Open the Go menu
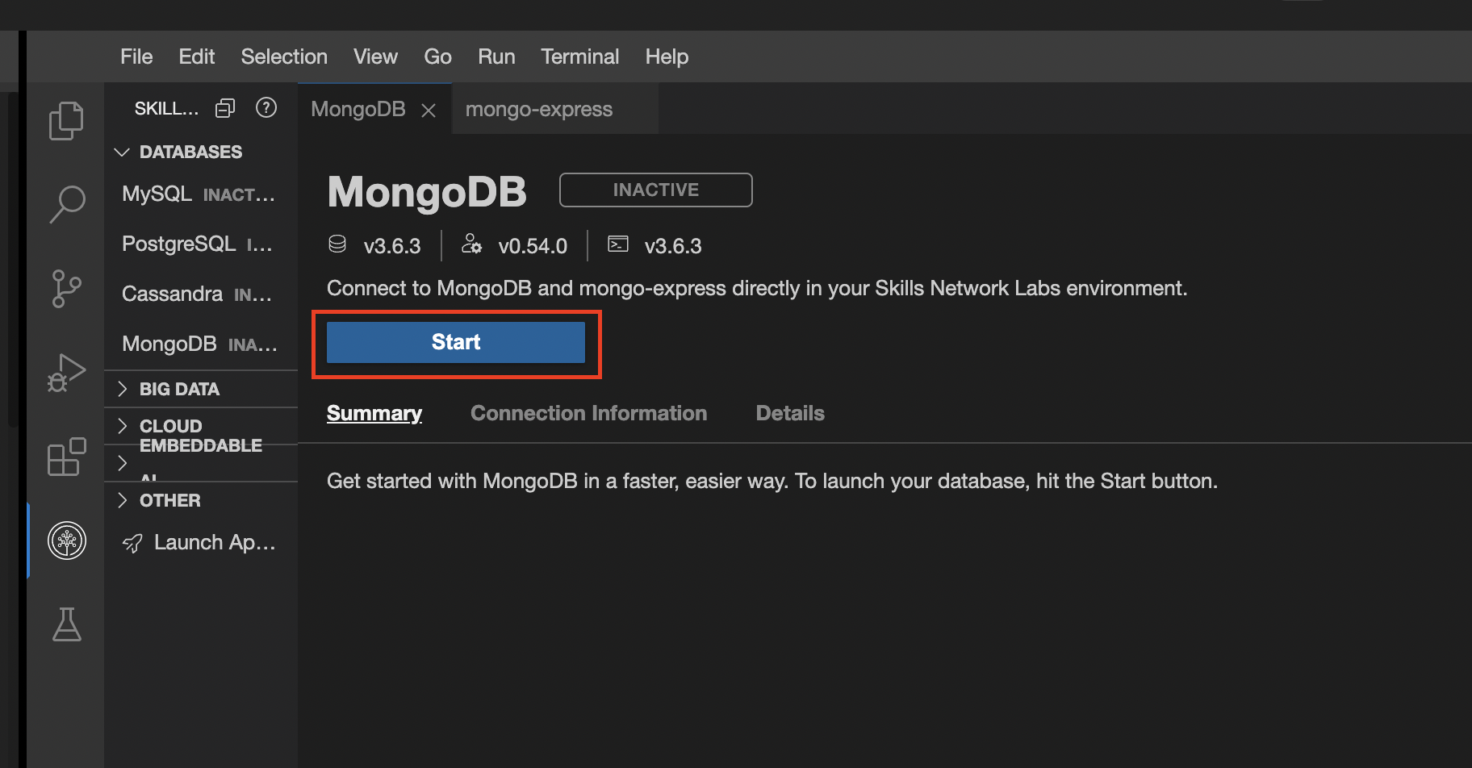This screenshot has height=768, width=1472. click(437, 56)
